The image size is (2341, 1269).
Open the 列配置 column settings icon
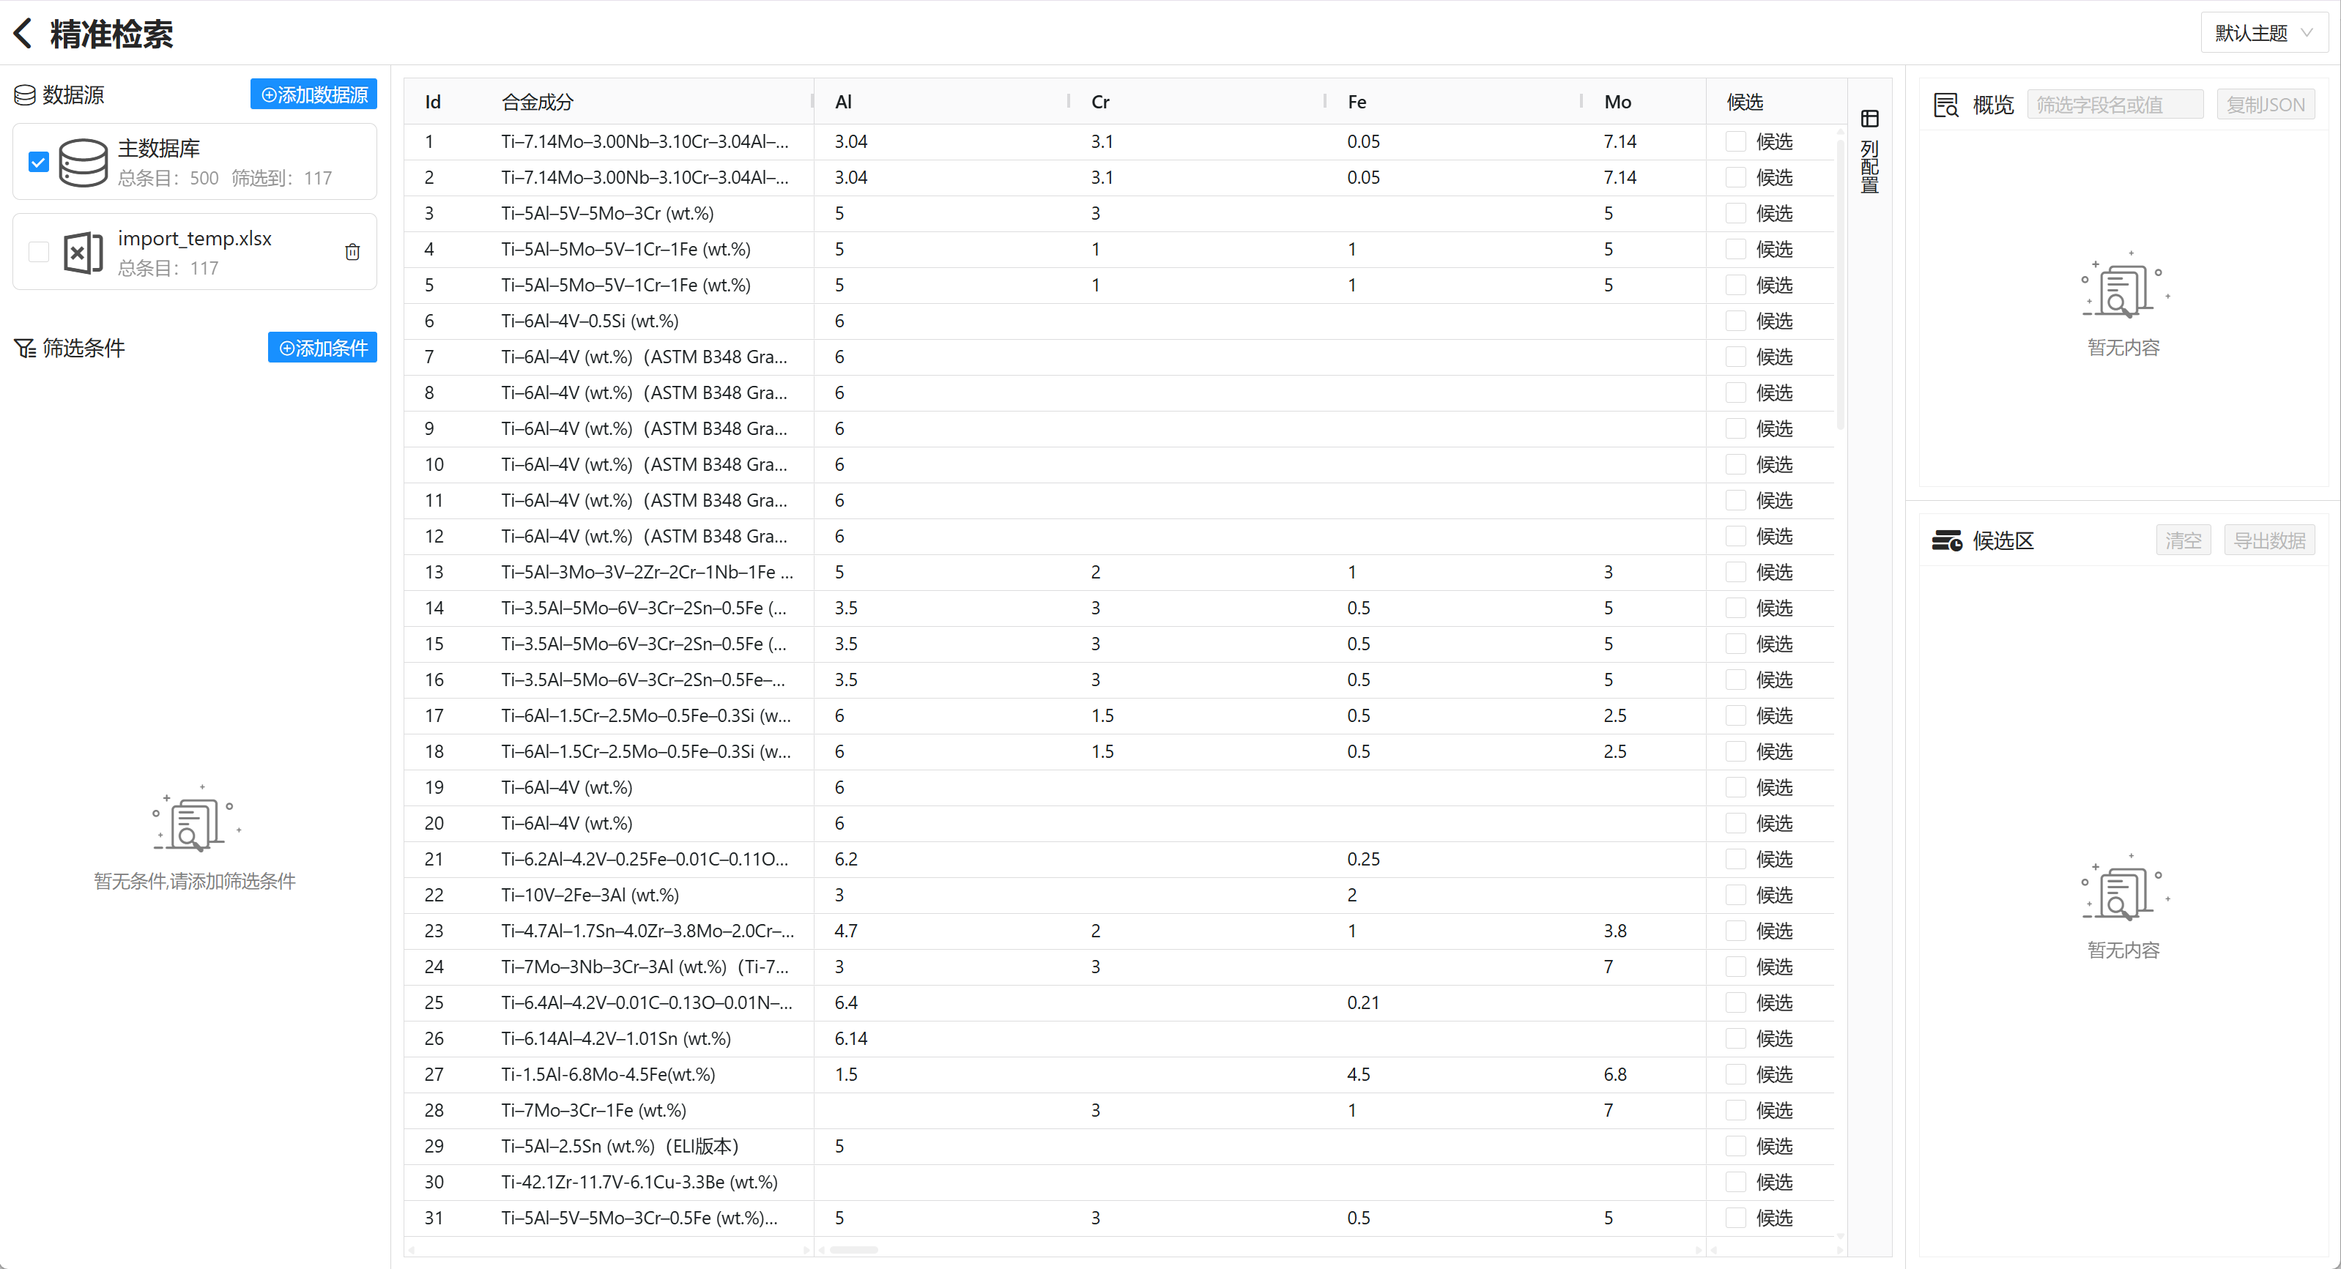click(1869, 119)
